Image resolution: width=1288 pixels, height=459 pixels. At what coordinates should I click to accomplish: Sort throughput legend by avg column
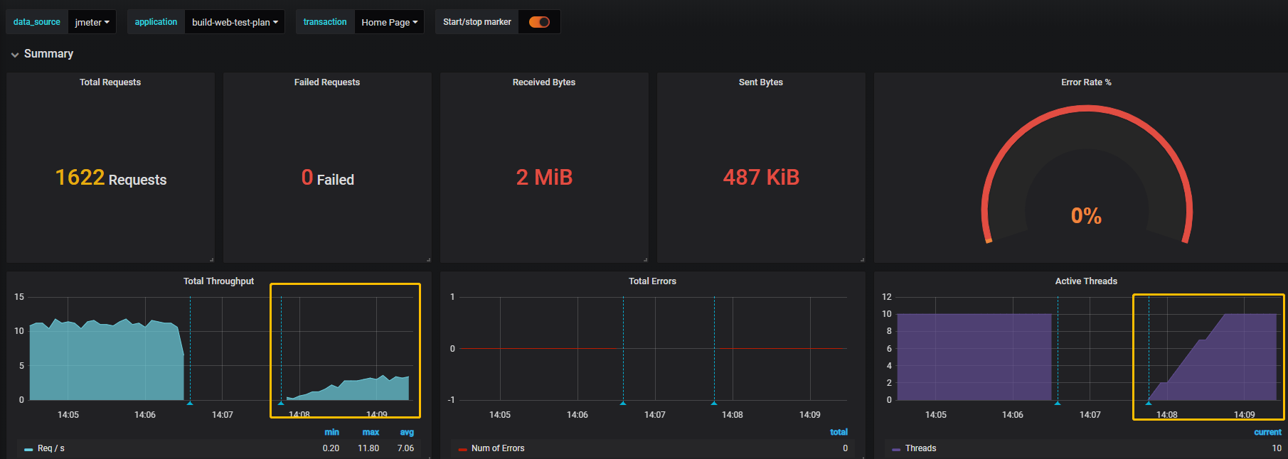[x=407, y=432]
